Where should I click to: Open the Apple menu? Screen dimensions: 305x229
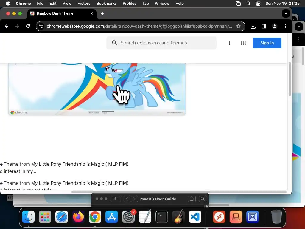pyautogui.click(x=7, y=3)
